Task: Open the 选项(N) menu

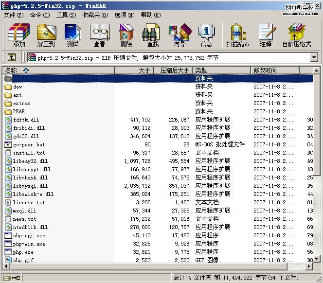Action: (125, 15)
